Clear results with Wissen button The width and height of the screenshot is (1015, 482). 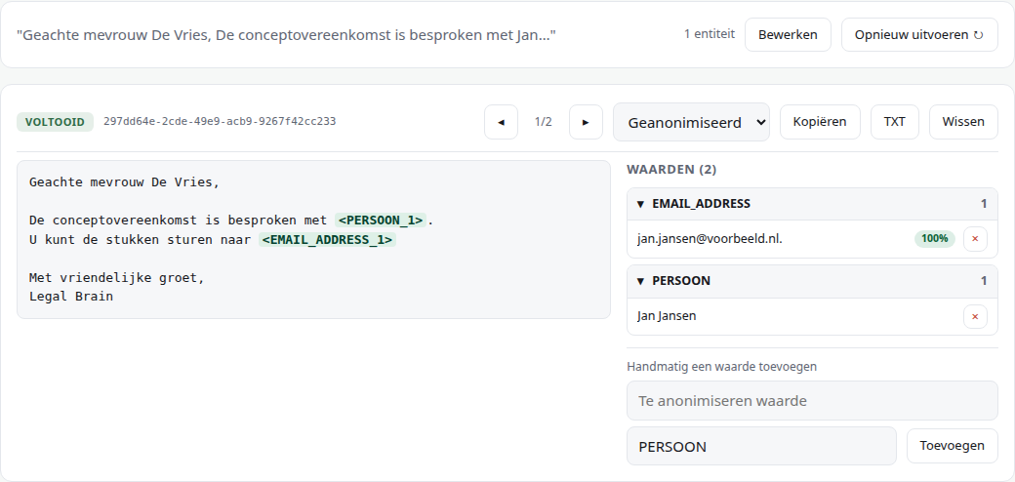(963, 122)
